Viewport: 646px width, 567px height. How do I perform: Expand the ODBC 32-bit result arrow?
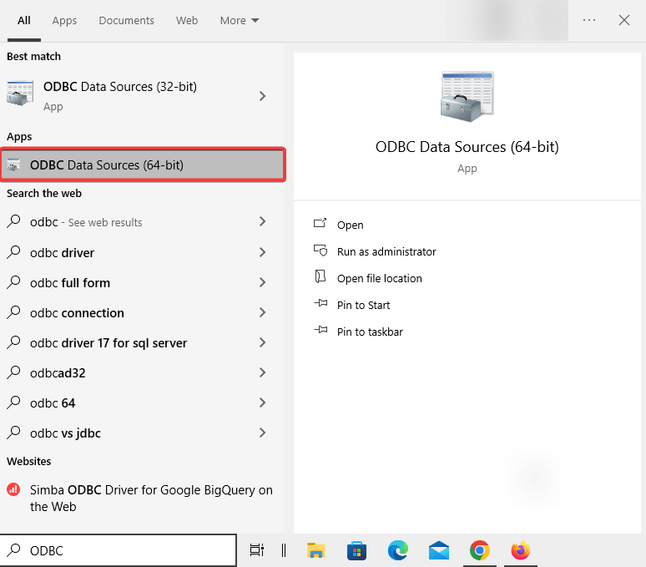coord(262,96)
